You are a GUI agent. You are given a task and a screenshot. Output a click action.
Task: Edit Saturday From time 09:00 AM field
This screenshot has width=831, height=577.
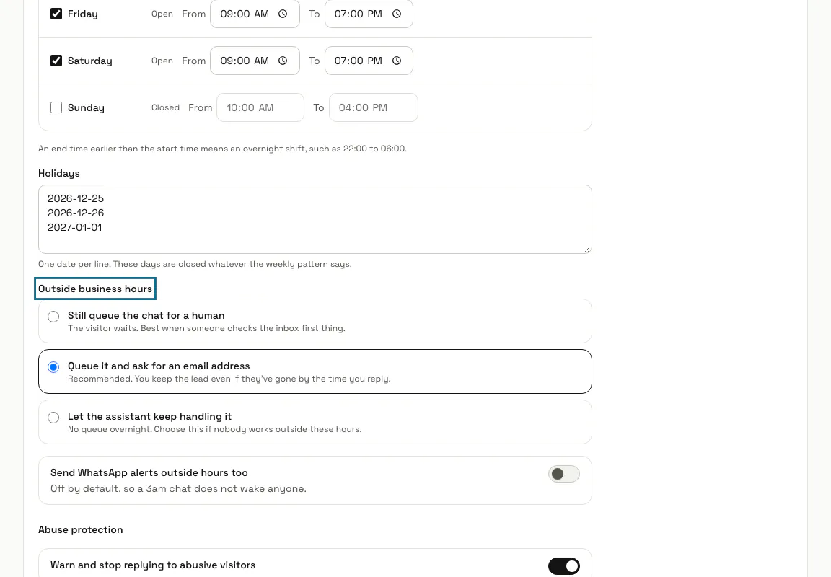click(x=255, y=61)
